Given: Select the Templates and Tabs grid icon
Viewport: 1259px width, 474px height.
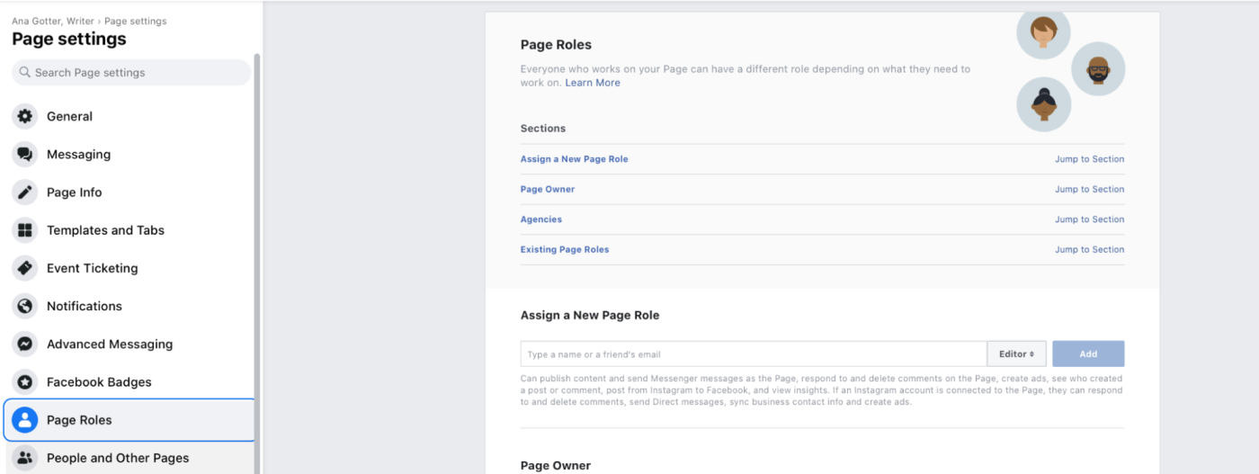Looking at the screenshot, I should click(25, 230).
